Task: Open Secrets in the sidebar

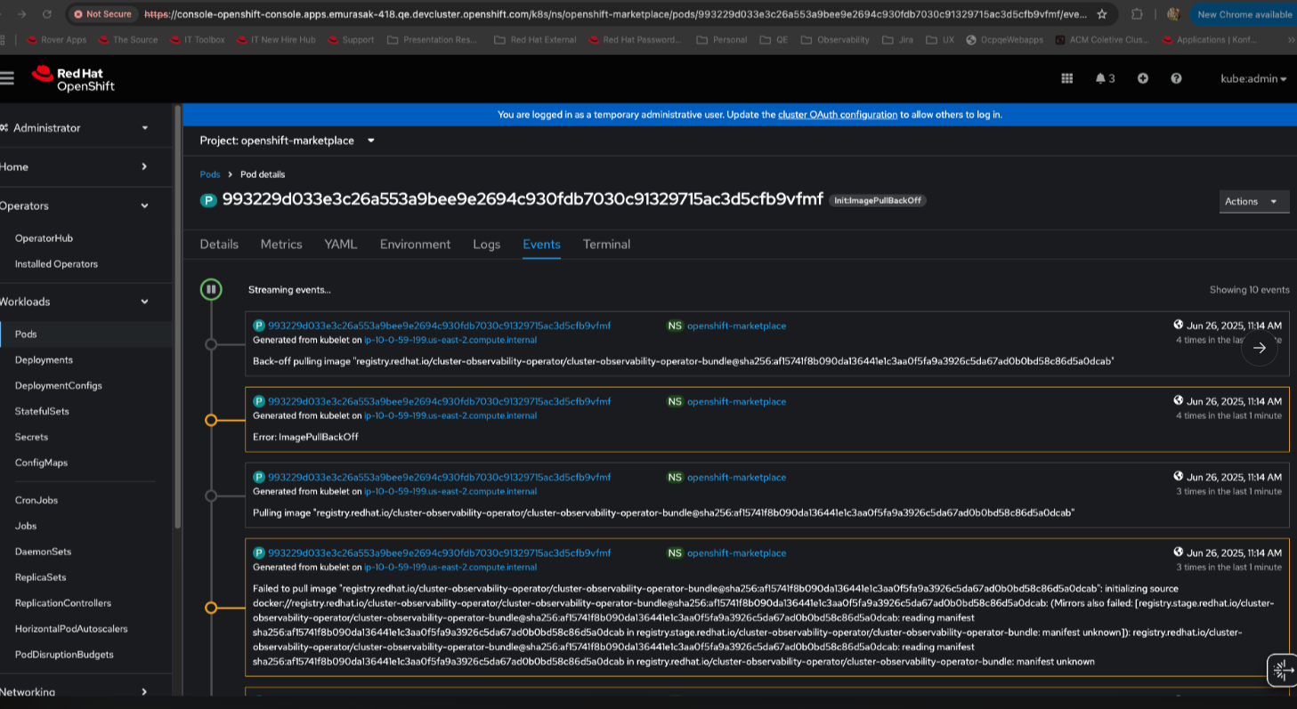Action: [x=31, y=438]
